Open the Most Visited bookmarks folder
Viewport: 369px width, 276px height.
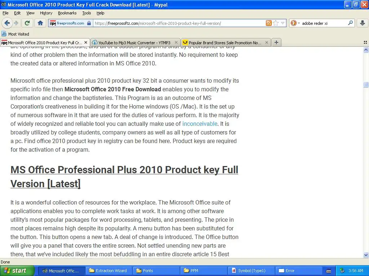(x=15, y=34)
